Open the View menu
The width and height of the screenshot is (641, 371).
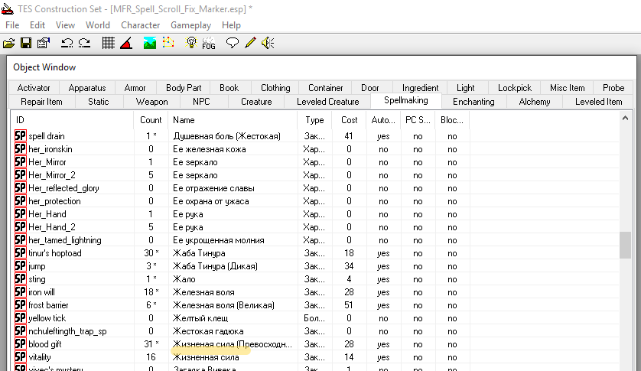tap(66, 25)
